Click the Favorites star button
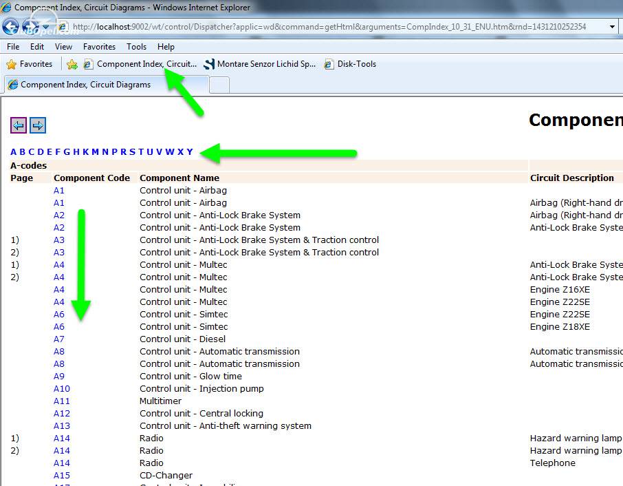Screen dimensions: 623x486 (x=30, y=64)
